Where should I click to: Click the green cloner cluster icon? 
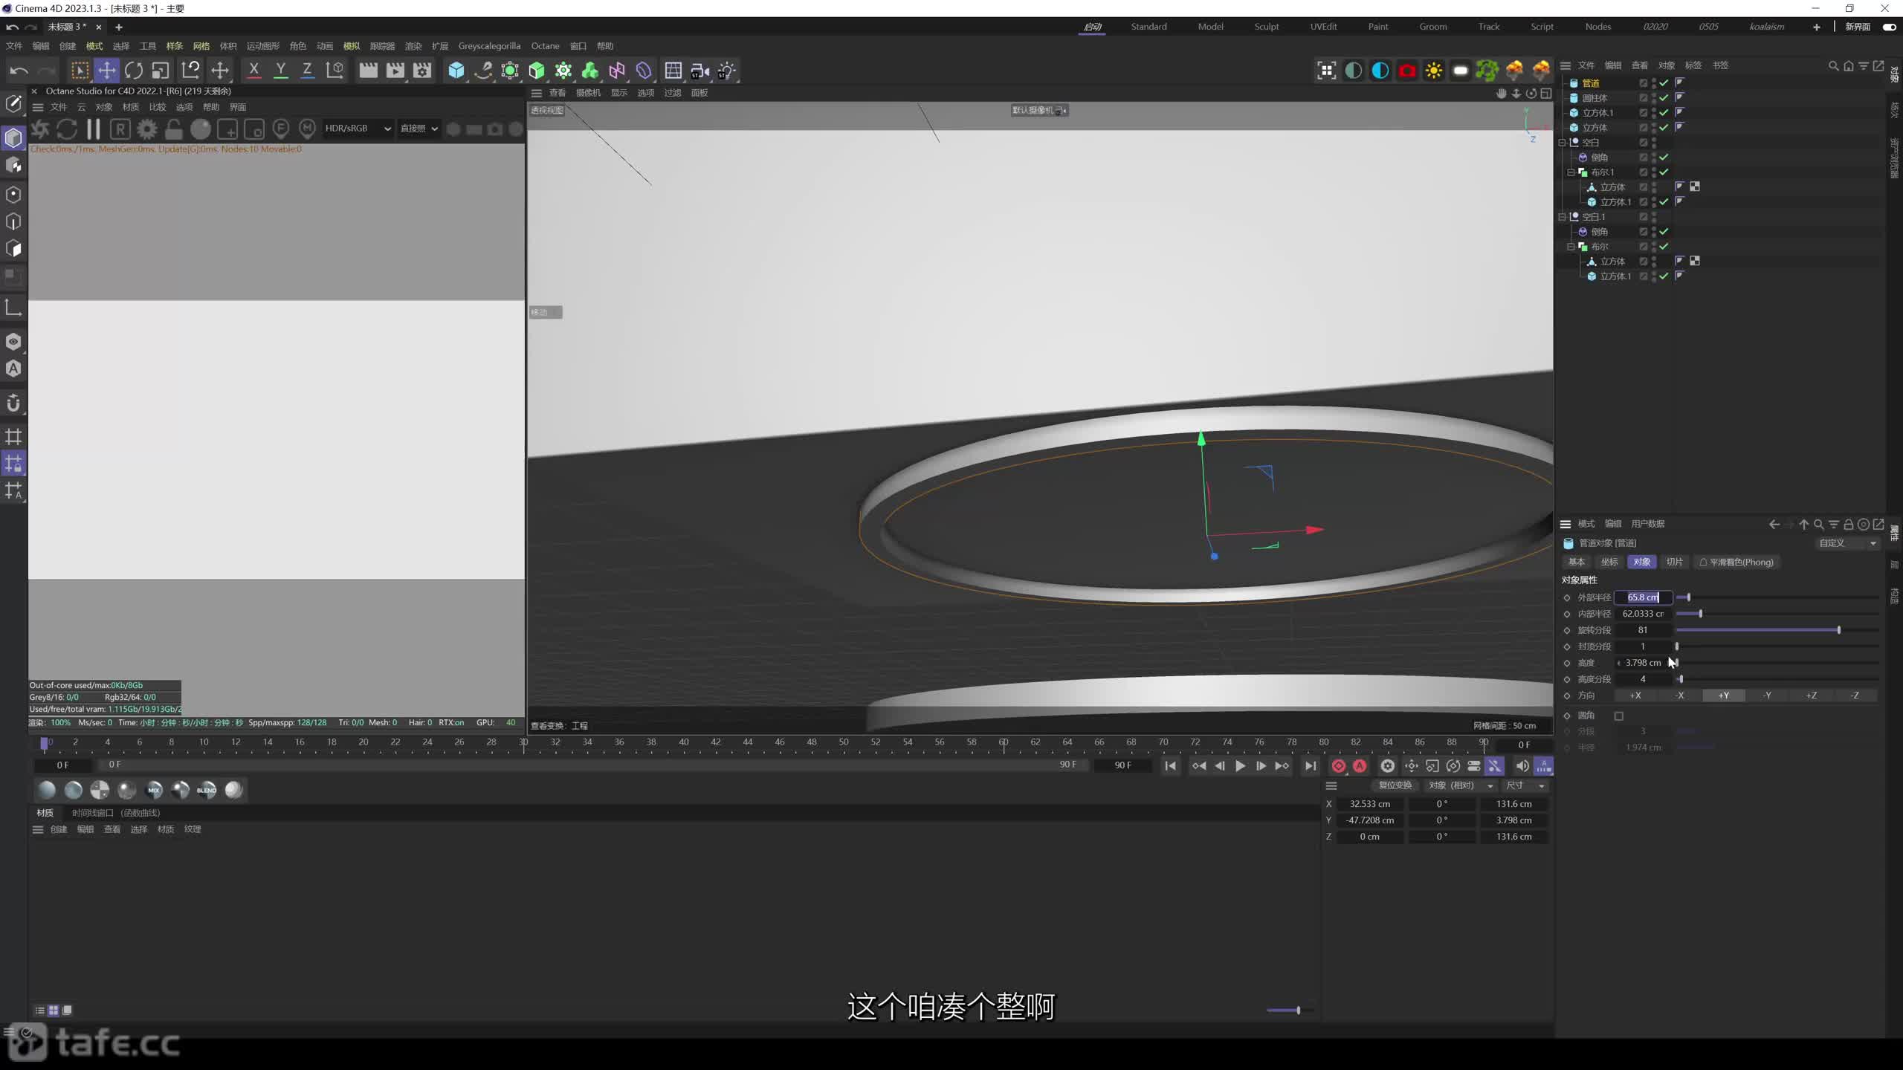tap(590, 71)
